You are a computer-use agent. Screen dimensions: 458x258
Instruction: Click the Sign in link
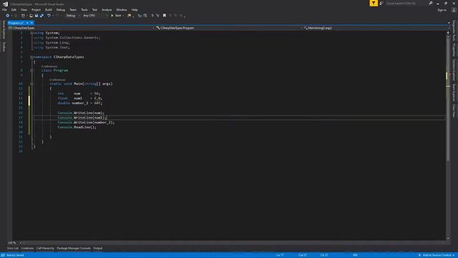442,10
